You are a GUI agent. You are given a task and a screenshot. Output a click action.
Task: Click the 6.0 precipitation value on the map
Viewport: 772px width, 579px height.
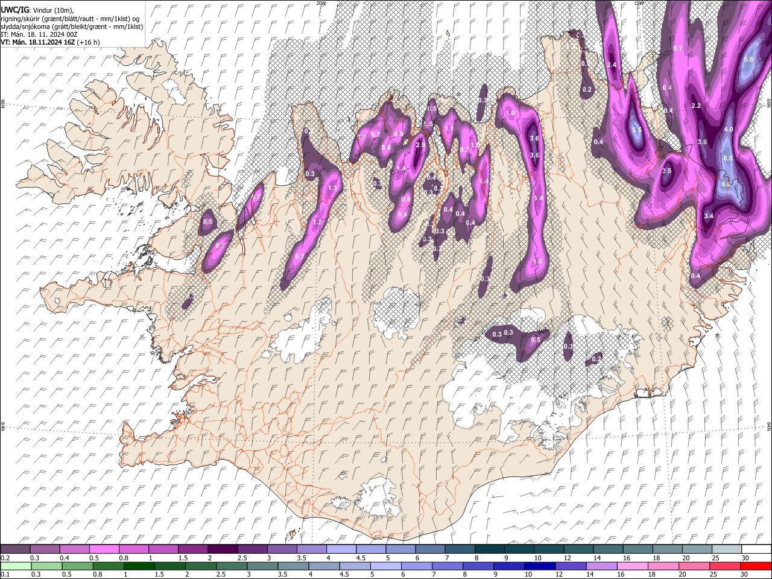pos(727,158)
